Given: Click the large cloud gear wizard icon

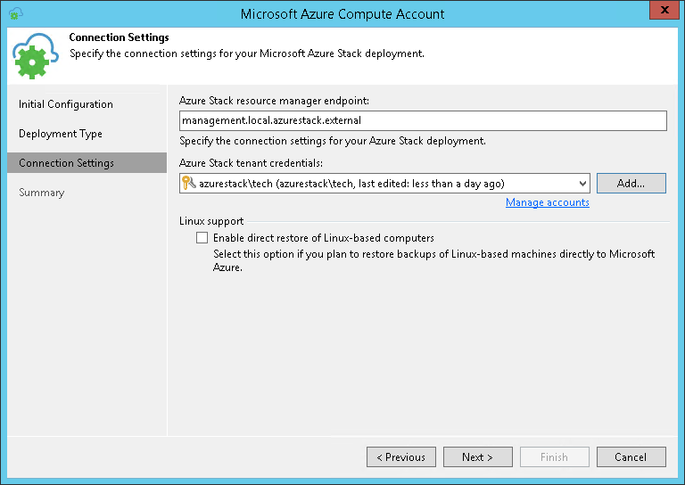Looking at the screenshot, I should (35, 56).
